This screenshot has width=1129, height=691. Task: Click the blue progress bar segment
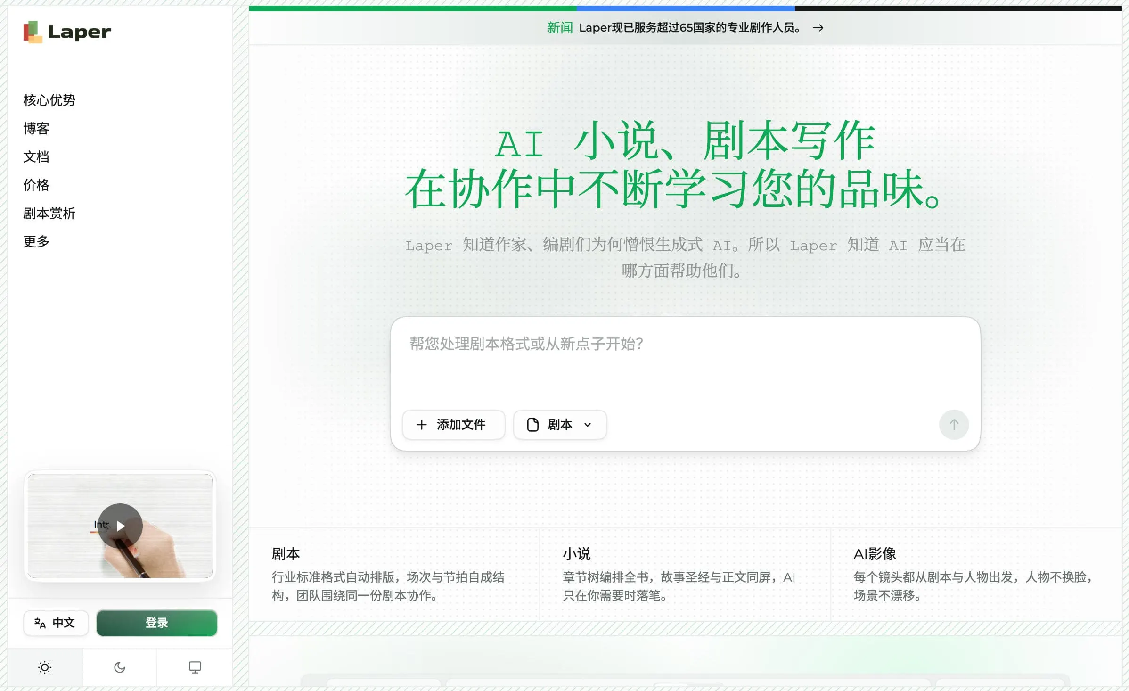coord(686,8)
